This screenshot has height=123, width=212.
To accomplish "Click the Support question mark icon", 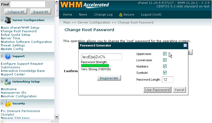I will tap(8, 56).
